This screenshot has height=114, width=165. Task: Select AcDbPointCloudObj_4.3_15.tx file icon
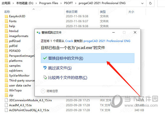6,110
